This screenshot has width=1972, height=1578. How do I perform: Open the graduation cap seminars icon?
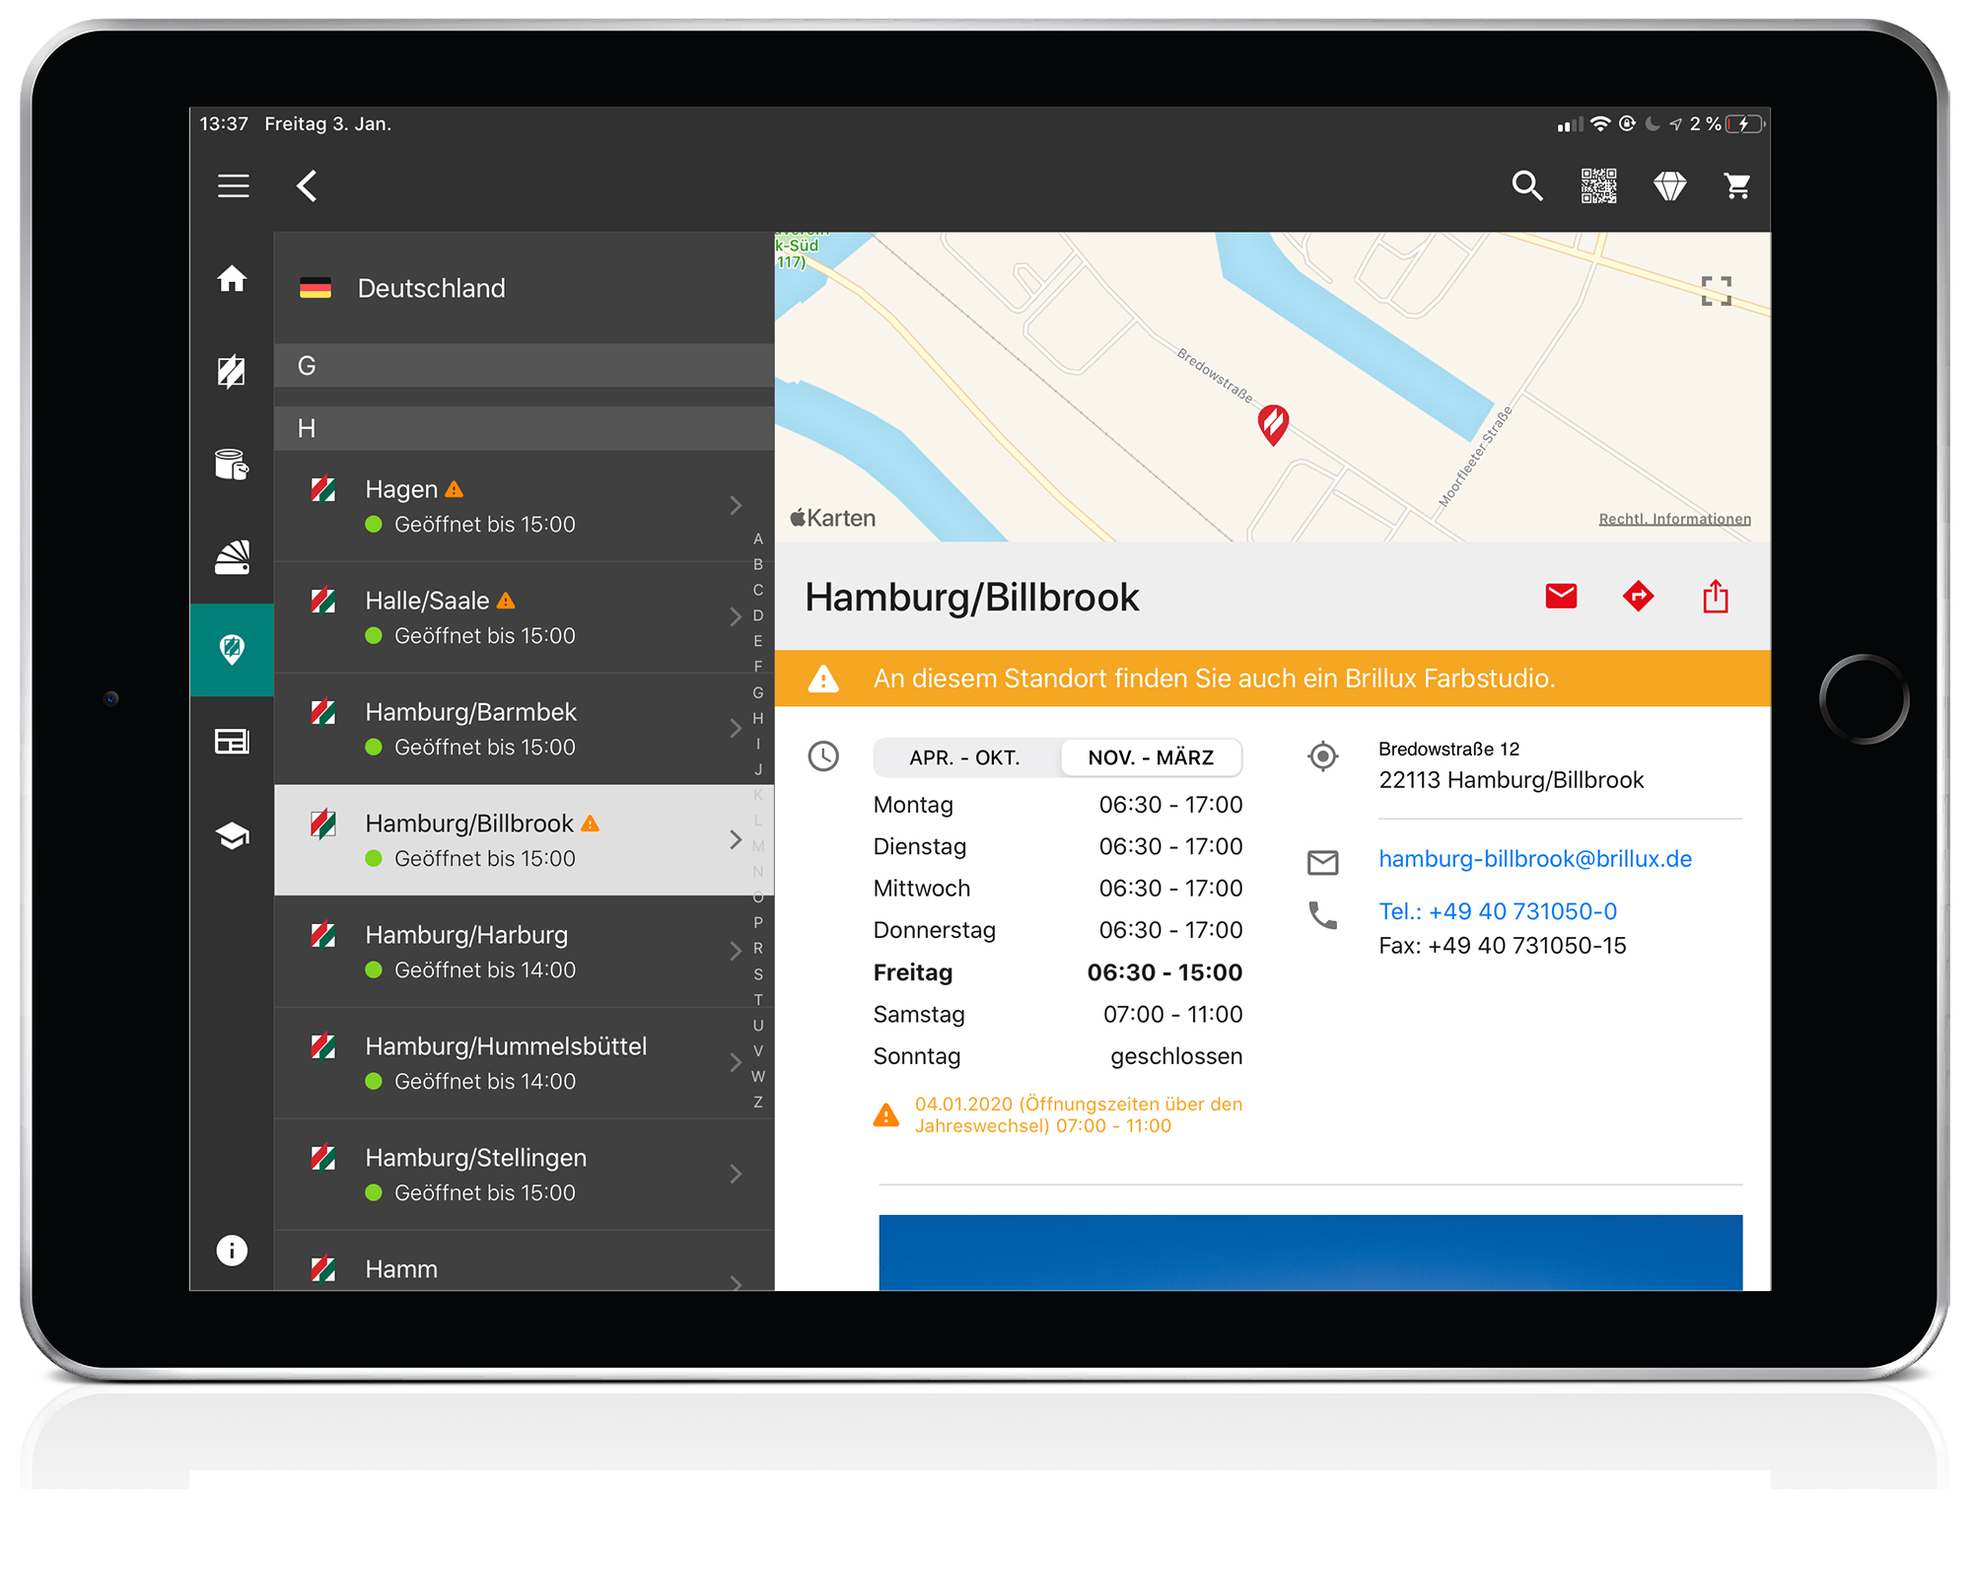pyautogui.click(x=232, y=835)
